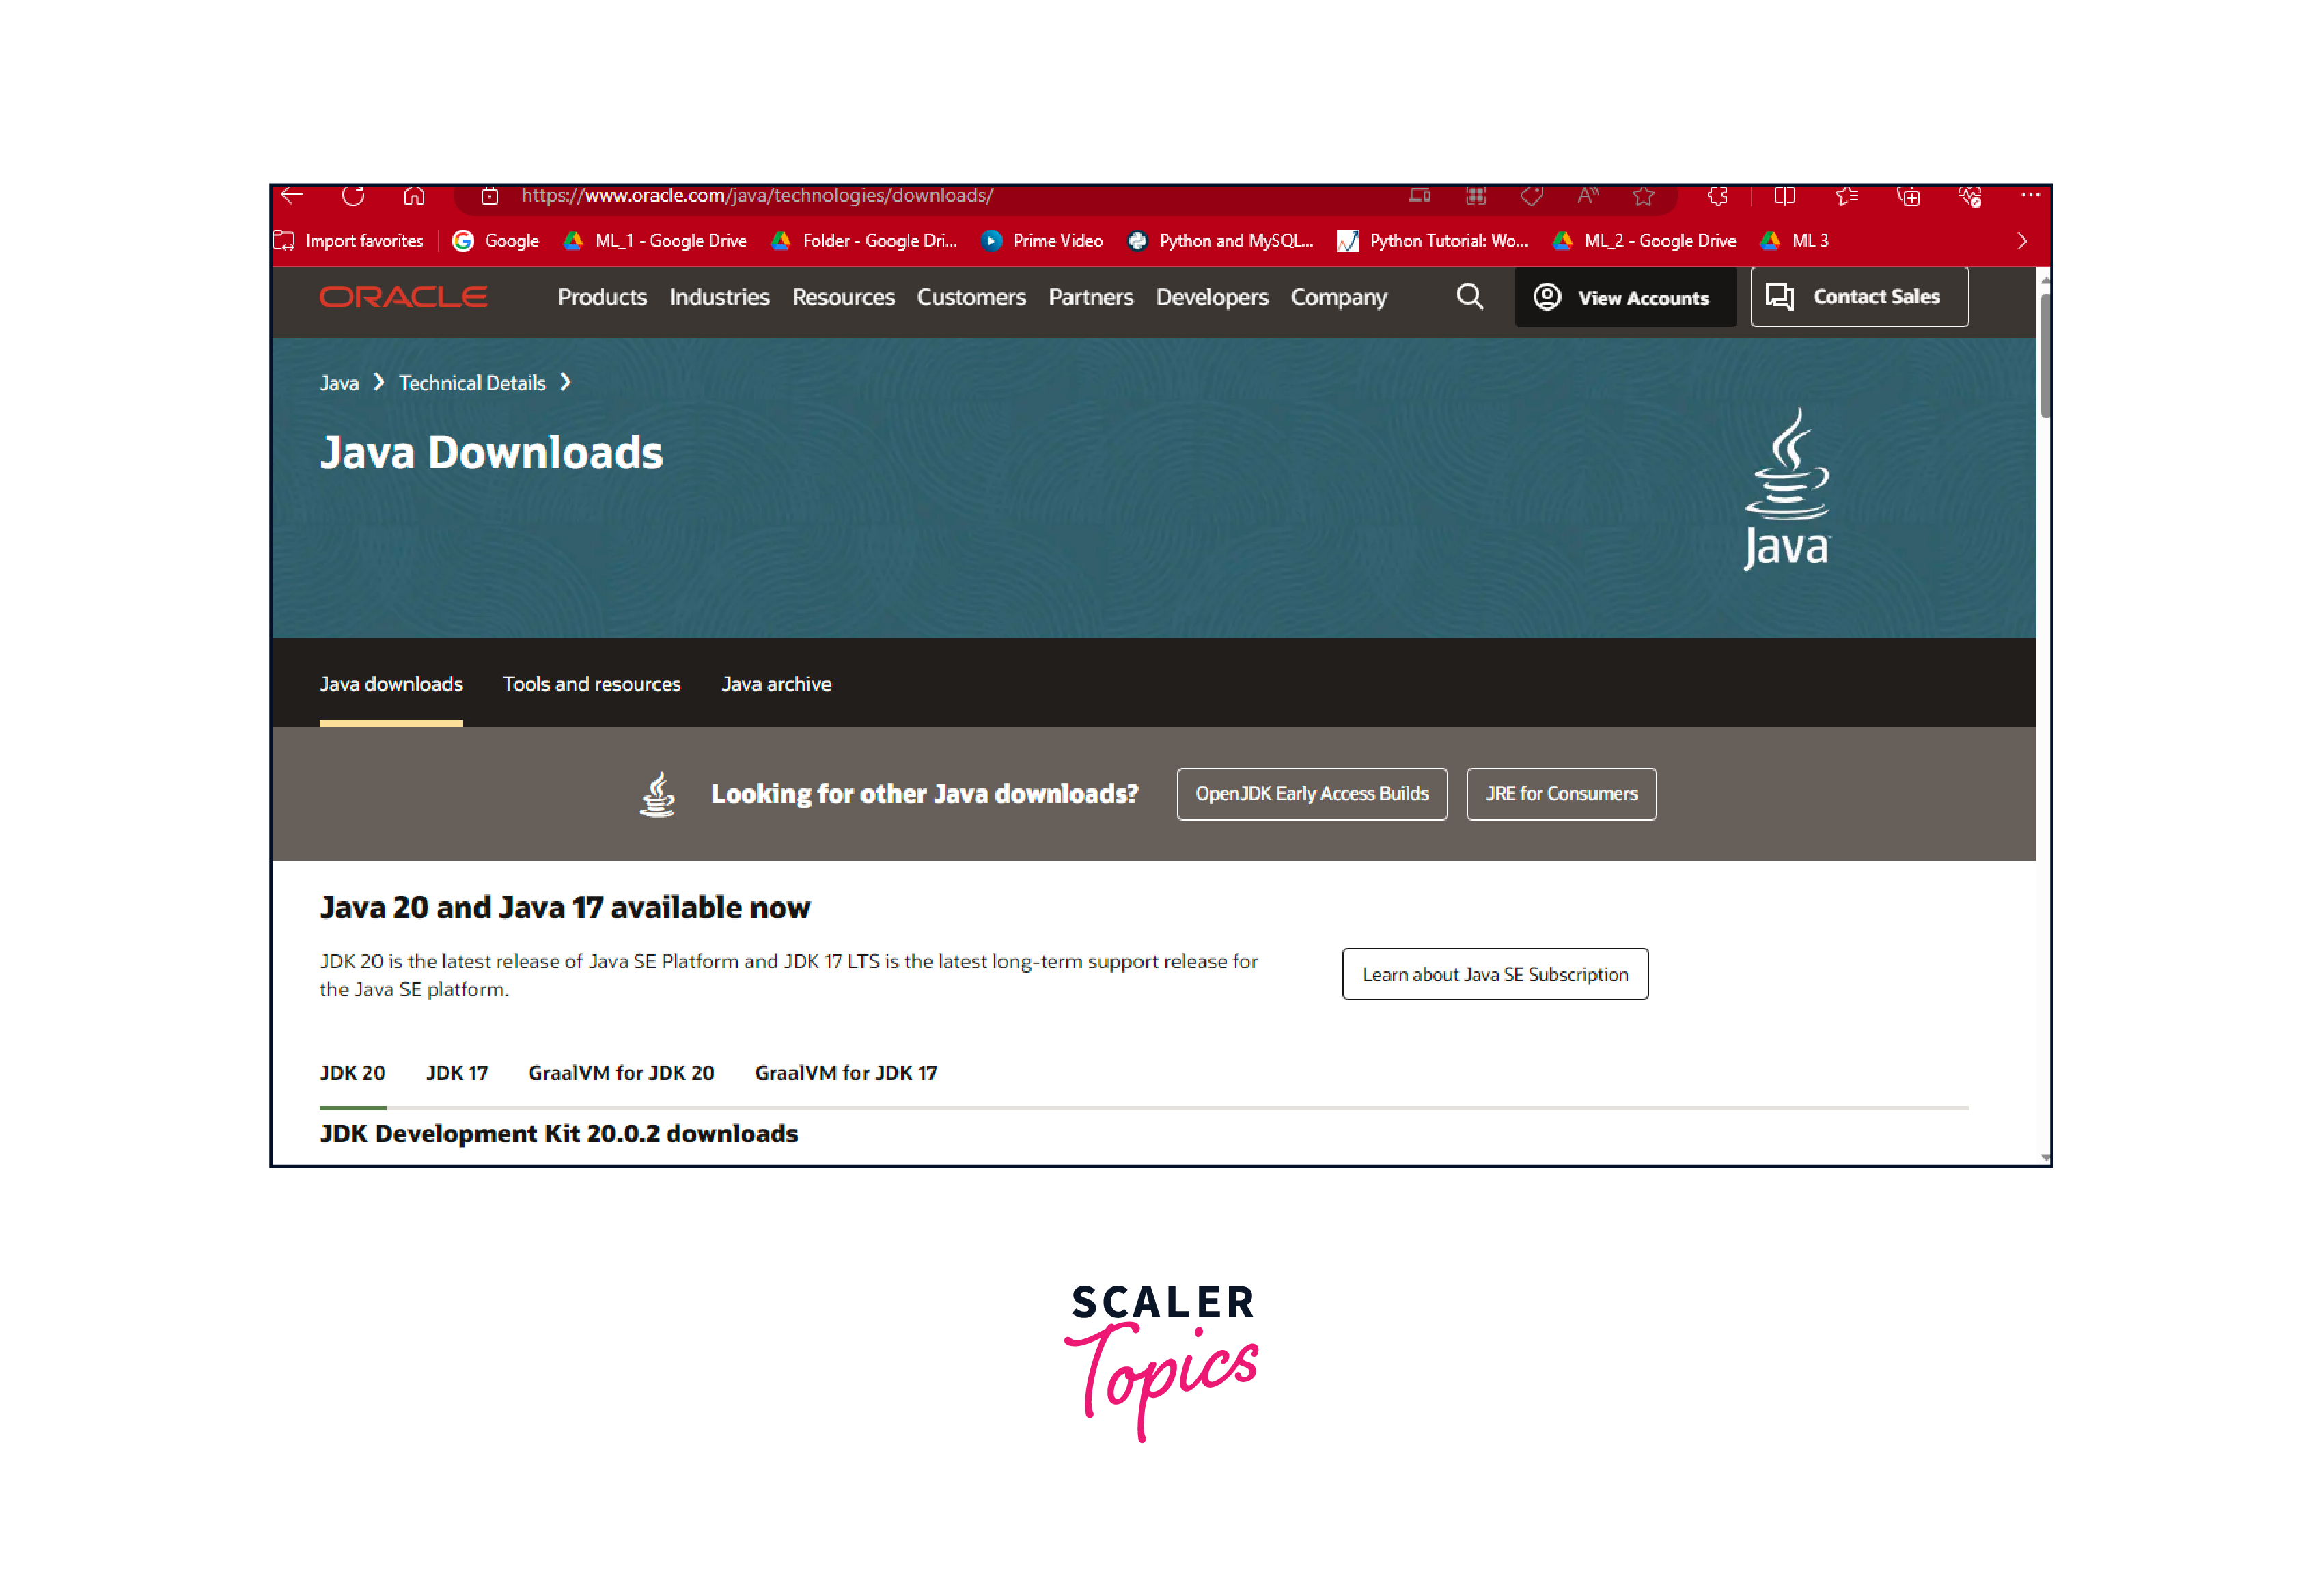
Task: Select GraalVM for JDK 20 tab
Action: pos(621,1073)
